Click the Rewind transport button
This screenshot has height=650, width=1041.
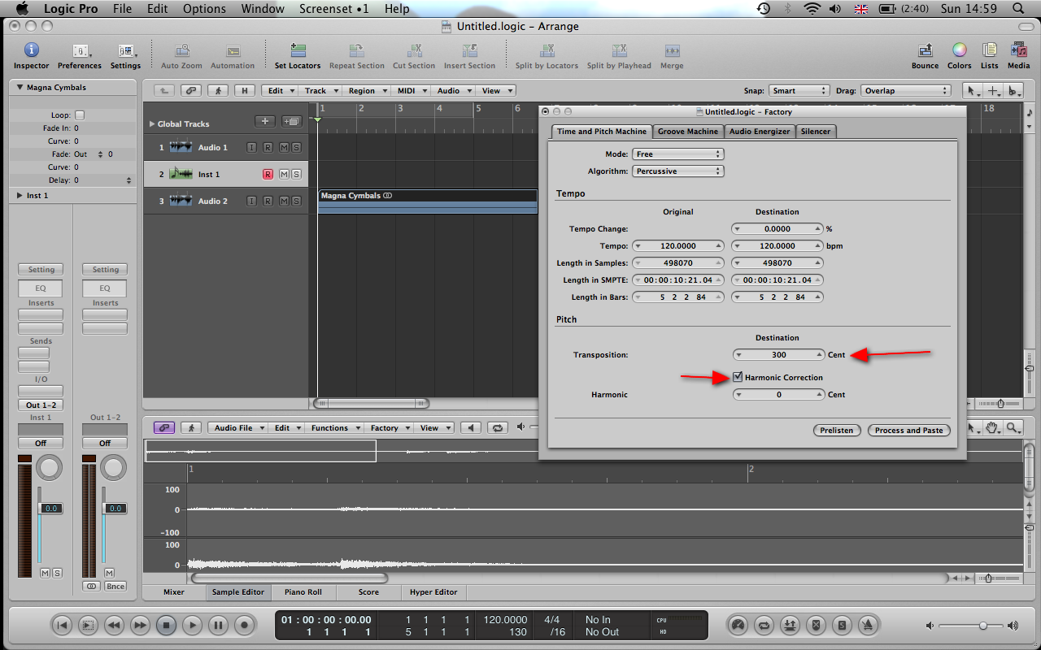(114, 625)
